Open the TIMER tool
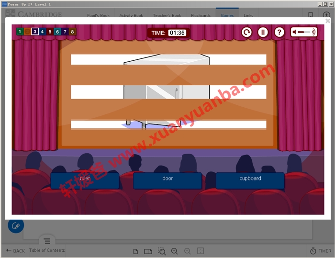 (320, 251)
